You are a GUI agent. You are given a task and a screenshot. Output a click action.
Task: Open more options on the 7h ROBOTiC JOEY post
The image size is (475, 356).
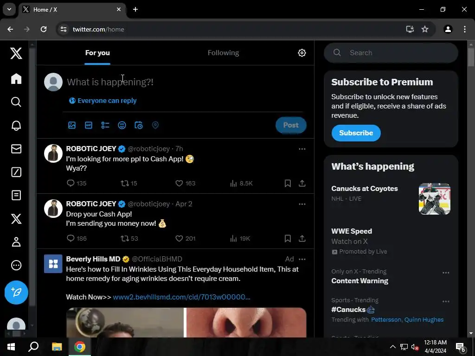point(302,149)
